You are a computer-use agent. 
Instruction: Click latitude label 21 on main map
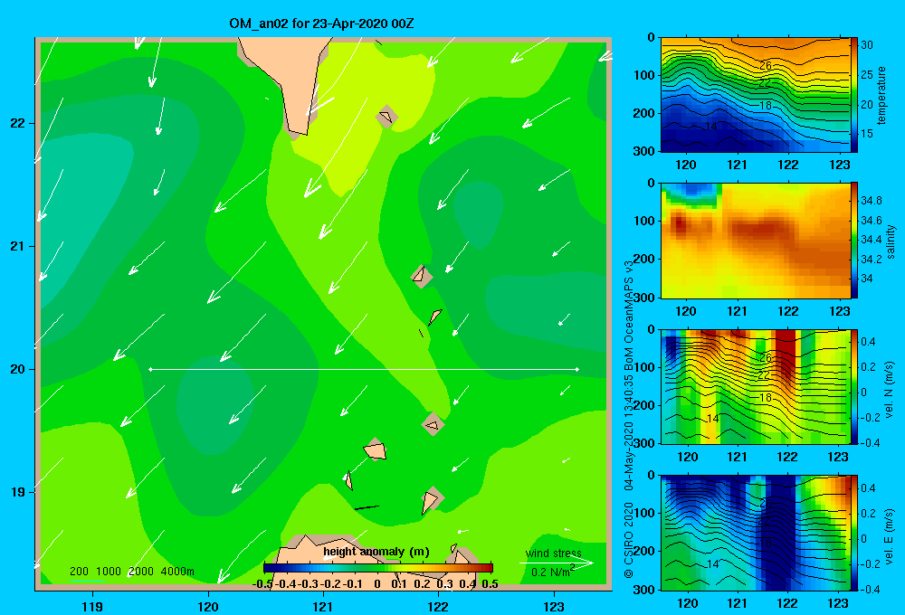point(18,246)
